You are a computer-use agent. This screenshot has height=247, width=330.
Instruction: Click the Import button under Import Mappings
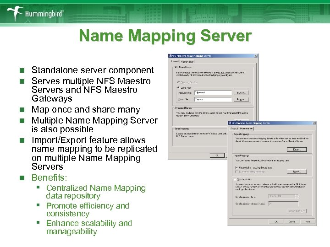297,172
